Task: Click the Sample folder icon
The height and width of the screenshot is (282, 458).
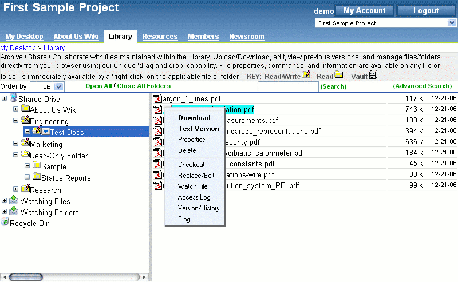Action: coord(37,165)
